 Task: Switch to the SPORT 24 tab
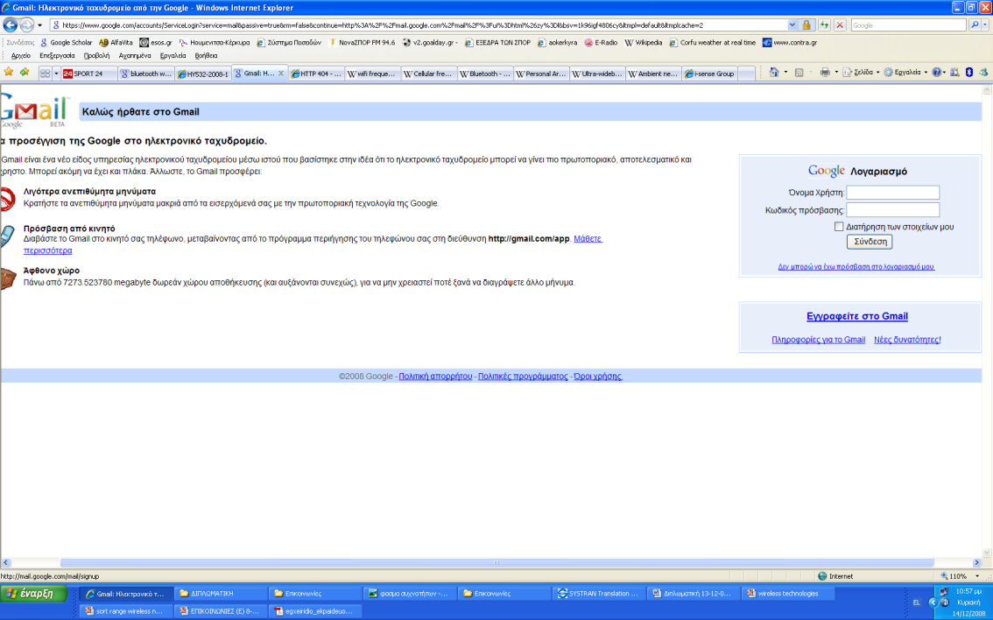pyautogui.click(x=88, y=74)
